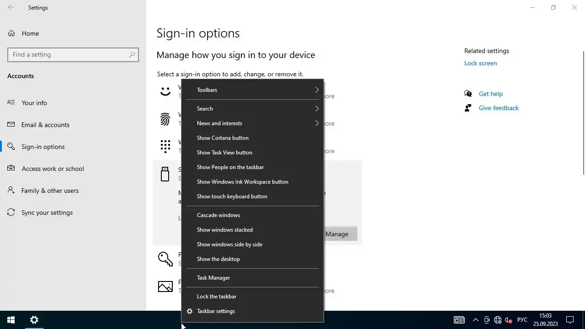Go back with Settings back arrow
The height and width of the screenshot is (329, 585).
[11, 7]
